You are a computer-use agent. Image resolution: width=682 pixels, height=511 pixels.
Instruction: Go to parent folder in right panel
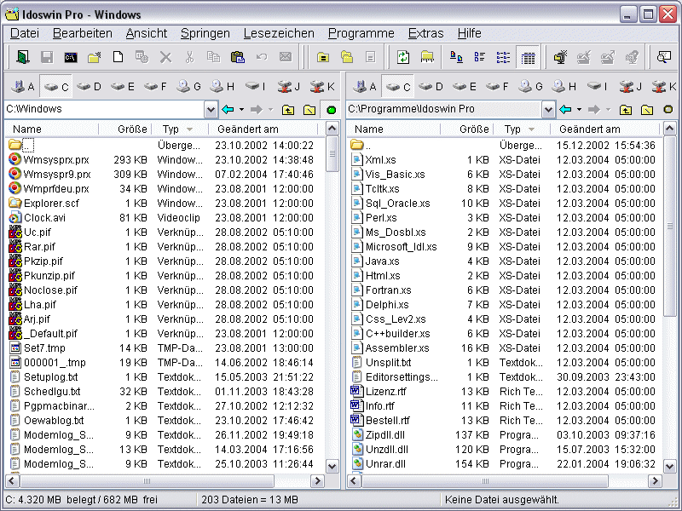point(626,110)
